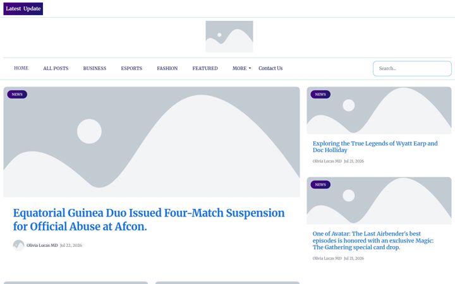Click NEWS tag on the Avatar article
455x284 pixels.
[320, 184]
